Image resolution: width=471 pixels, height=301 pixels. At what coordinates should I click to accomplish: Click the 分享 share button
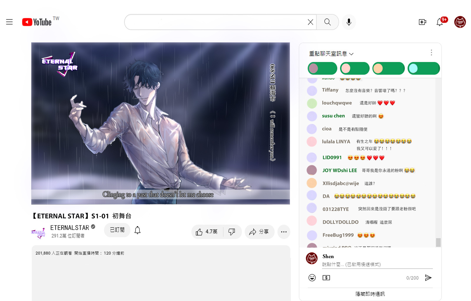[259, 232]
